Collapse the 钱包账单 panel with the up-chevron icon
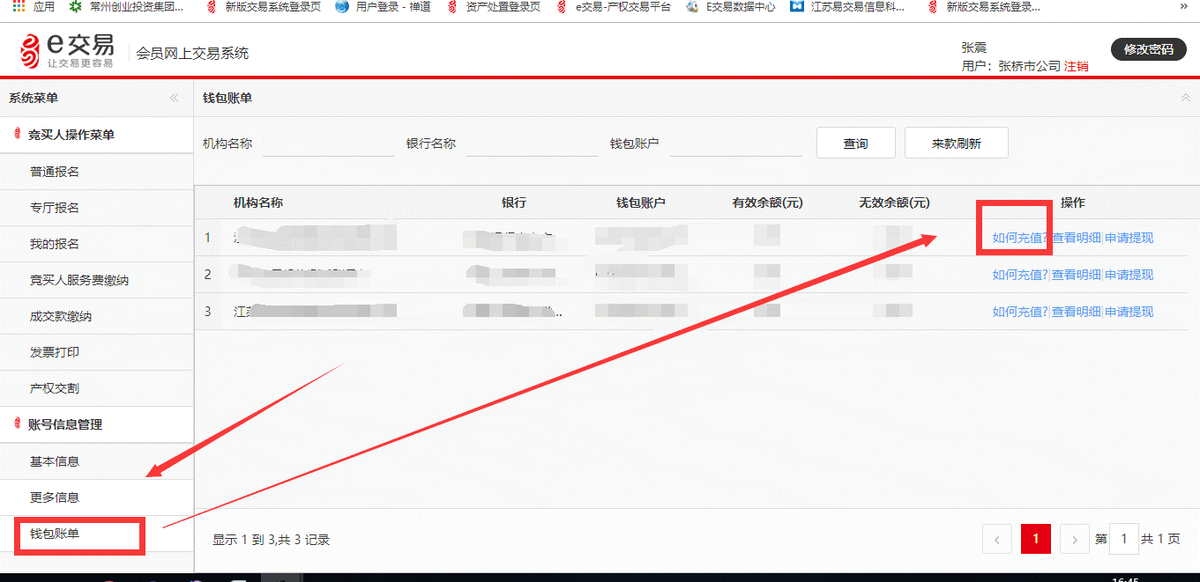Screen dimensions: 1200x582 point(1186,98)
